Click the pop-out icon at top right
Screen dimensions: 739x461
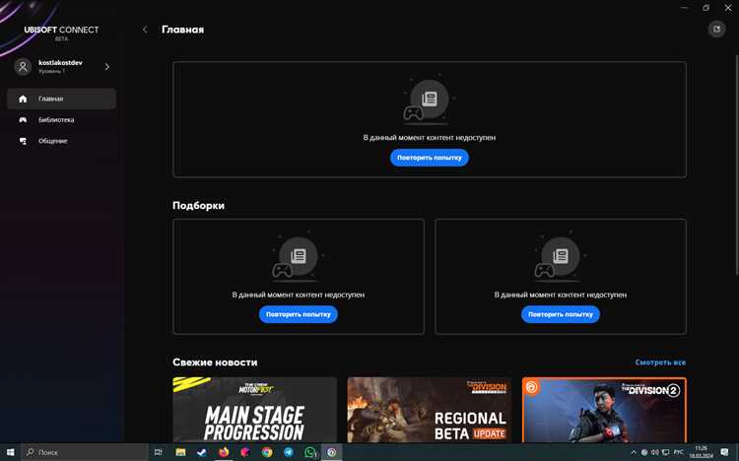tap(717, 30)
